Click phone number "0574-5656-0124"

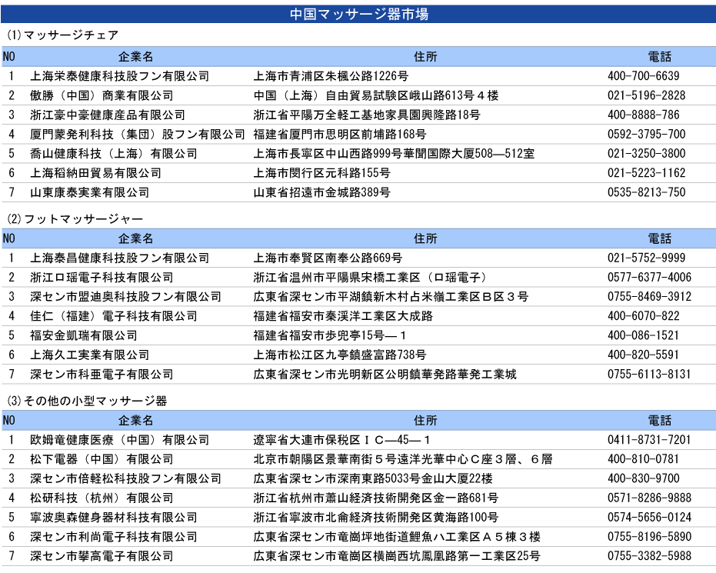click(649, 518)
